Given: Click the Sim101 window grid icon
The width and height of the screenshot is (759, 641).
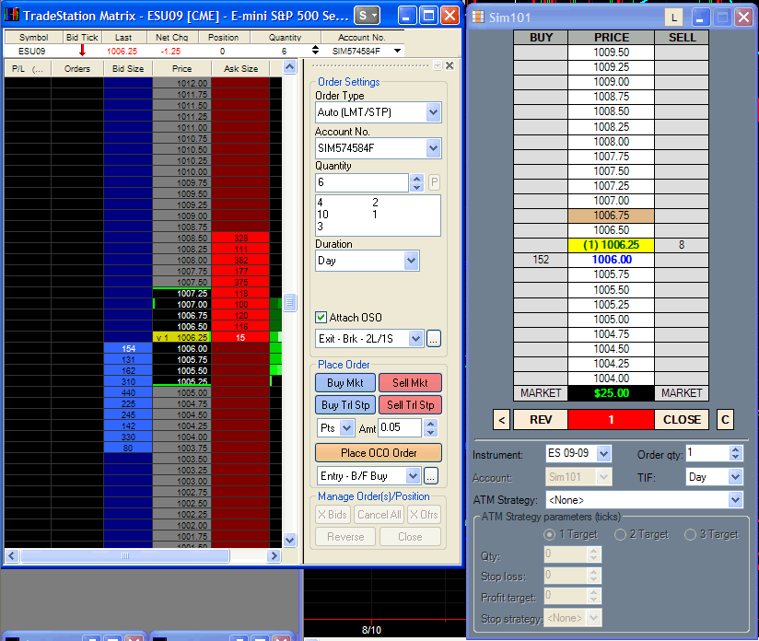Looking at the screenshot, I should click(478, 17).
